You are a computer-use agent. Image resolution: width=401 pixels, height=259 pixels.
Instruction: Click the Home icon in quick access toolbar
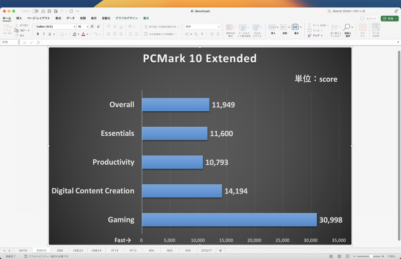click(43, 11)
